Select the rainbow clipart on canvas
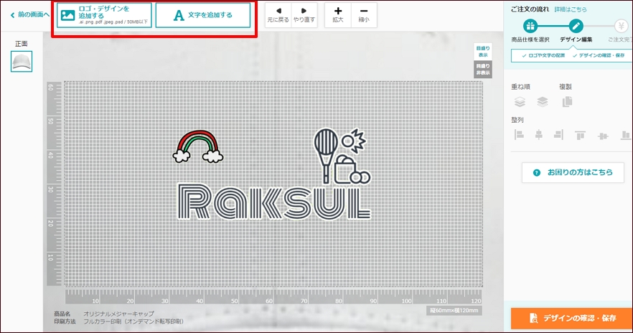The height and width of the screenshot is (333, 633). tap(198, 146)
